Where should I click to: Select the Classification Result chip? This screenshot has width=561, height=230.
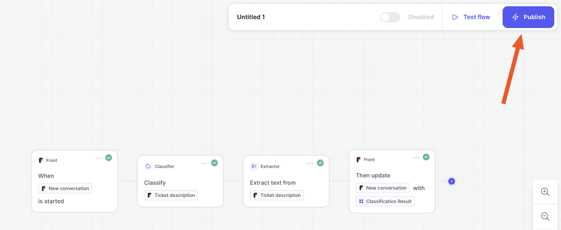385,202
